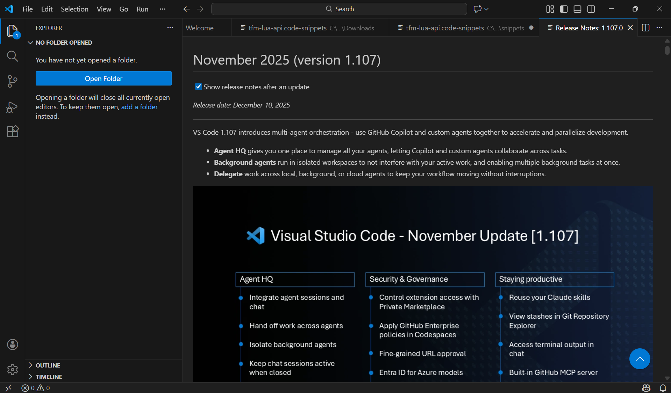Screen dimensions: 671x393
Task: Open editor More Actions ellipsis
Action: pyautogui.click(x=659, y=28)
